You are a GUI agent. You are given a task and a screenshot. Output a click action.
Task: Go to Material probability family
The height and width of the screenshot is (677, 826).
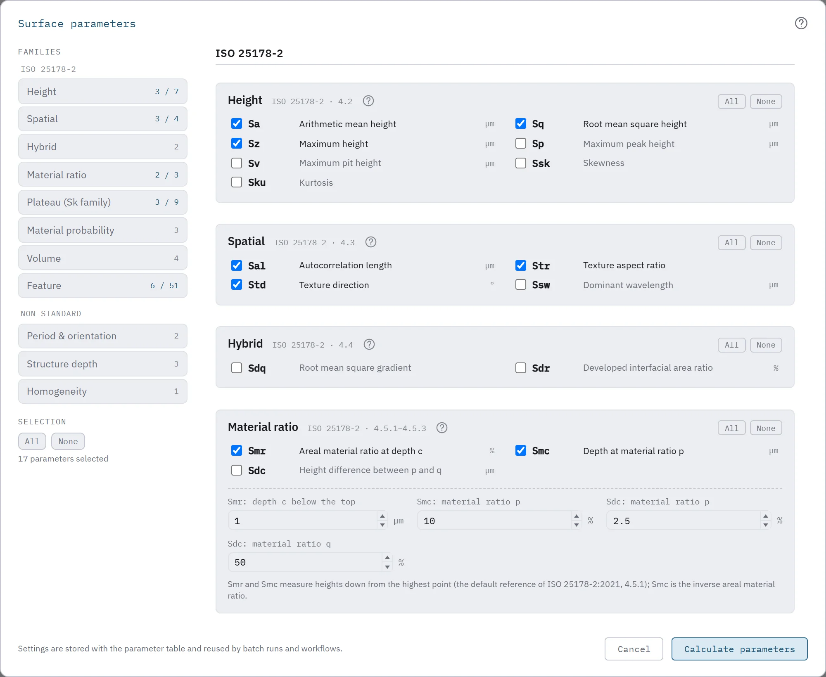(103, 230)
